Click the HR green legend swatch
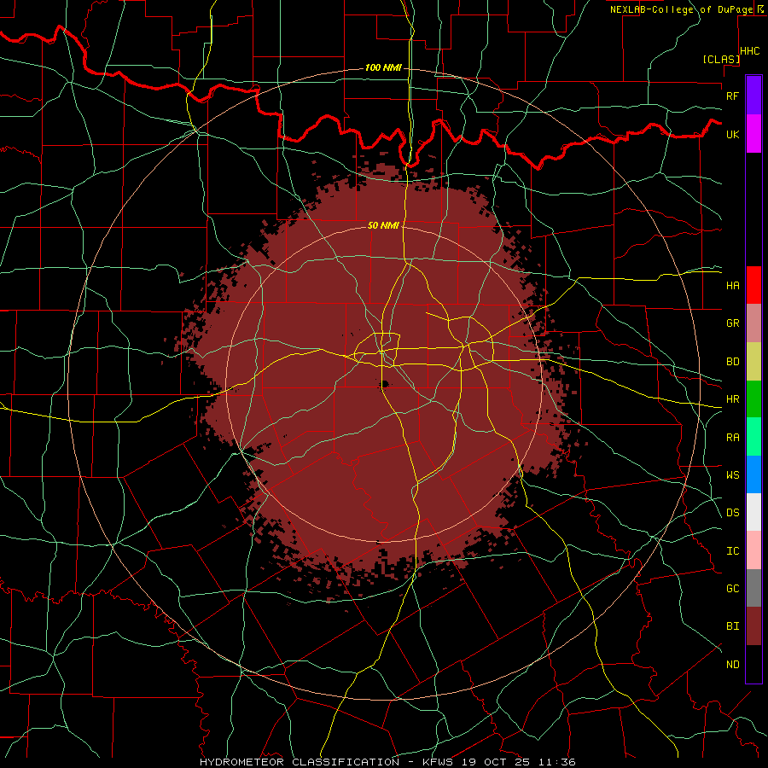Image resolution: width=768 pixels, height=768 pixels. pos(753,399)
